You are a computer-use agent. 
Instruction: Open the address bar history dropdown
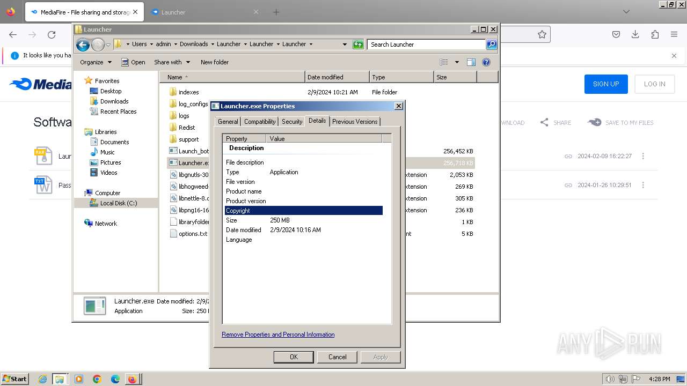[x=345, y=44]
